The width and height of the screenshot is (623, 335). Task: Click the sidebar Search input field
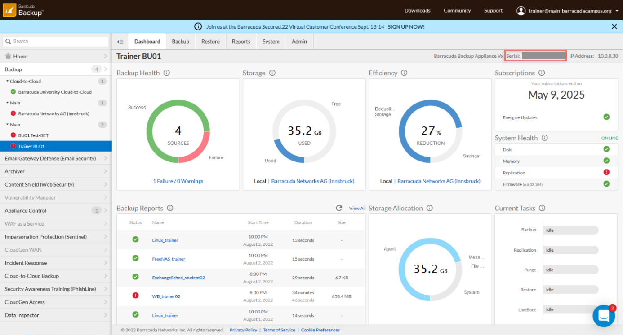(56, 41)
